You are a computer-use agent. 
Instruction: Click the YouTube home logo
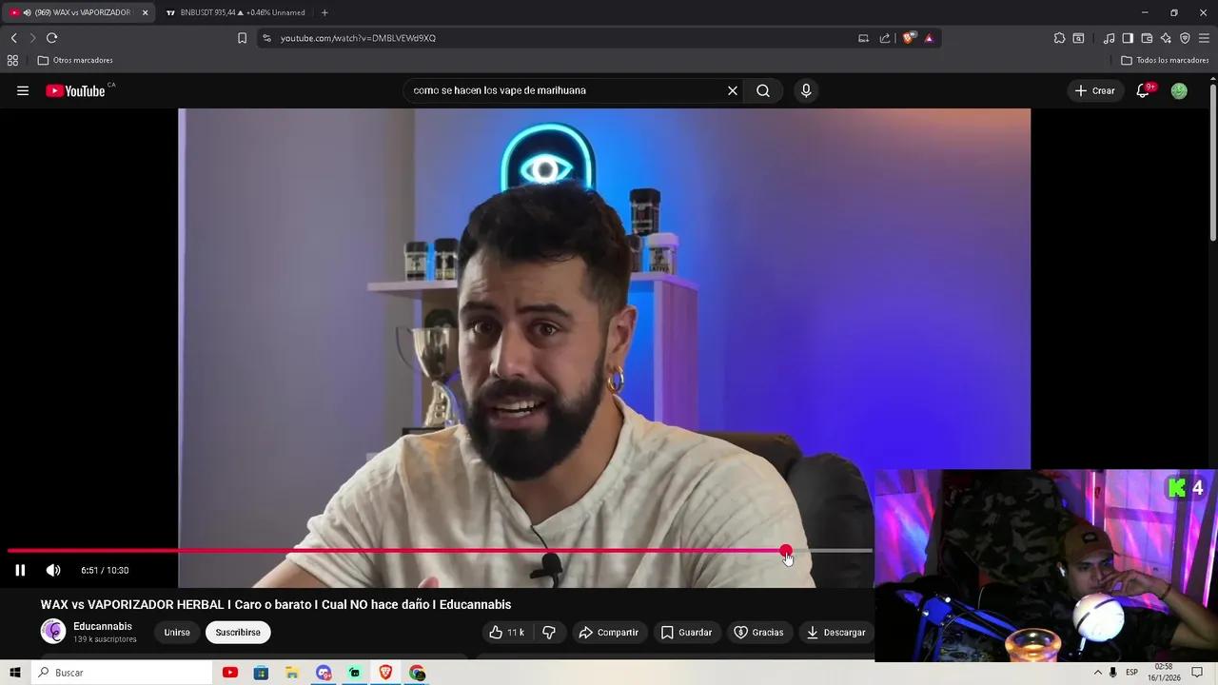tap(75, 90)
